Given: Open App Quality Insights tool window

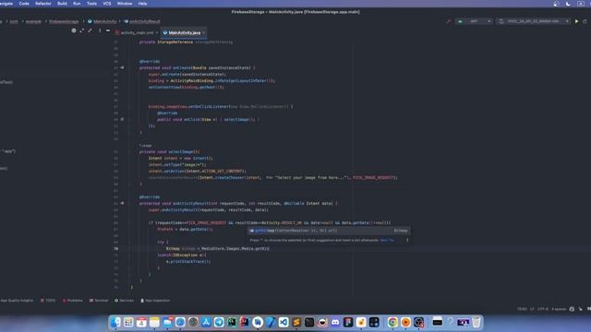Looking at the screenshot, I should point(17,301).
